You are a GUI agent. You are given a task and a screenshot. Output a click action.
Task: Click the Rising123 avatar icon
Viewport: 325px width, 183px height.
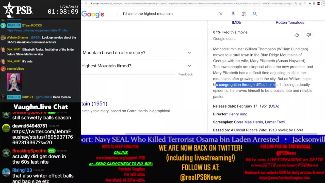coord(6,172)
